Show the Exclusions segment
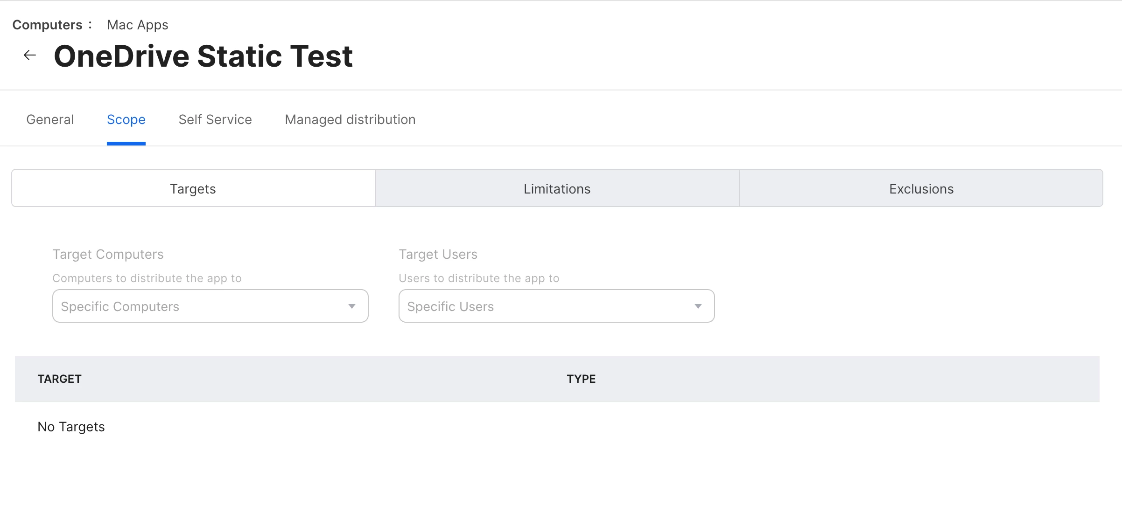 (x=921, y=188)
